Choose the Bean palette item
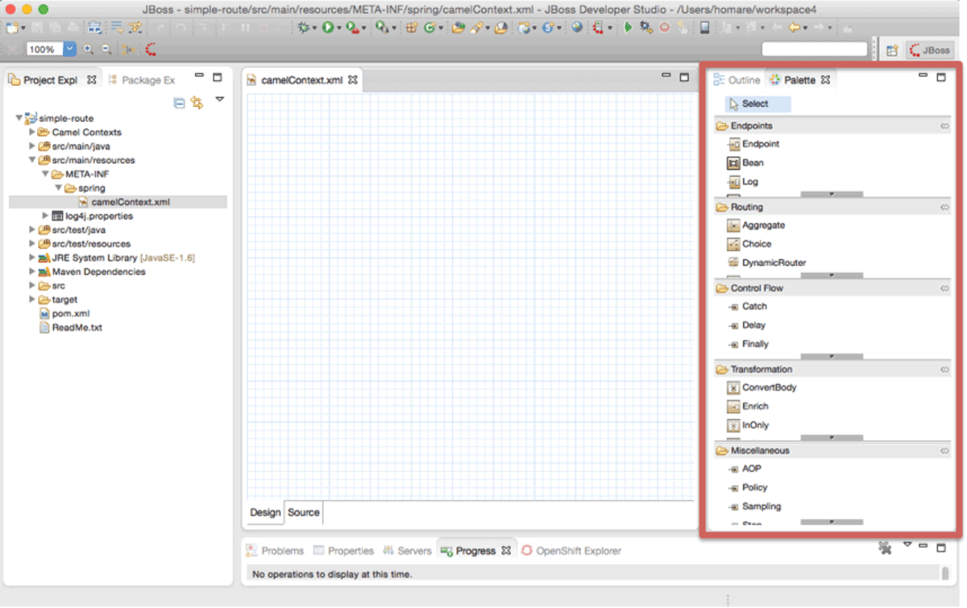Screen dimensions: 967x608 tap(745, 163)
